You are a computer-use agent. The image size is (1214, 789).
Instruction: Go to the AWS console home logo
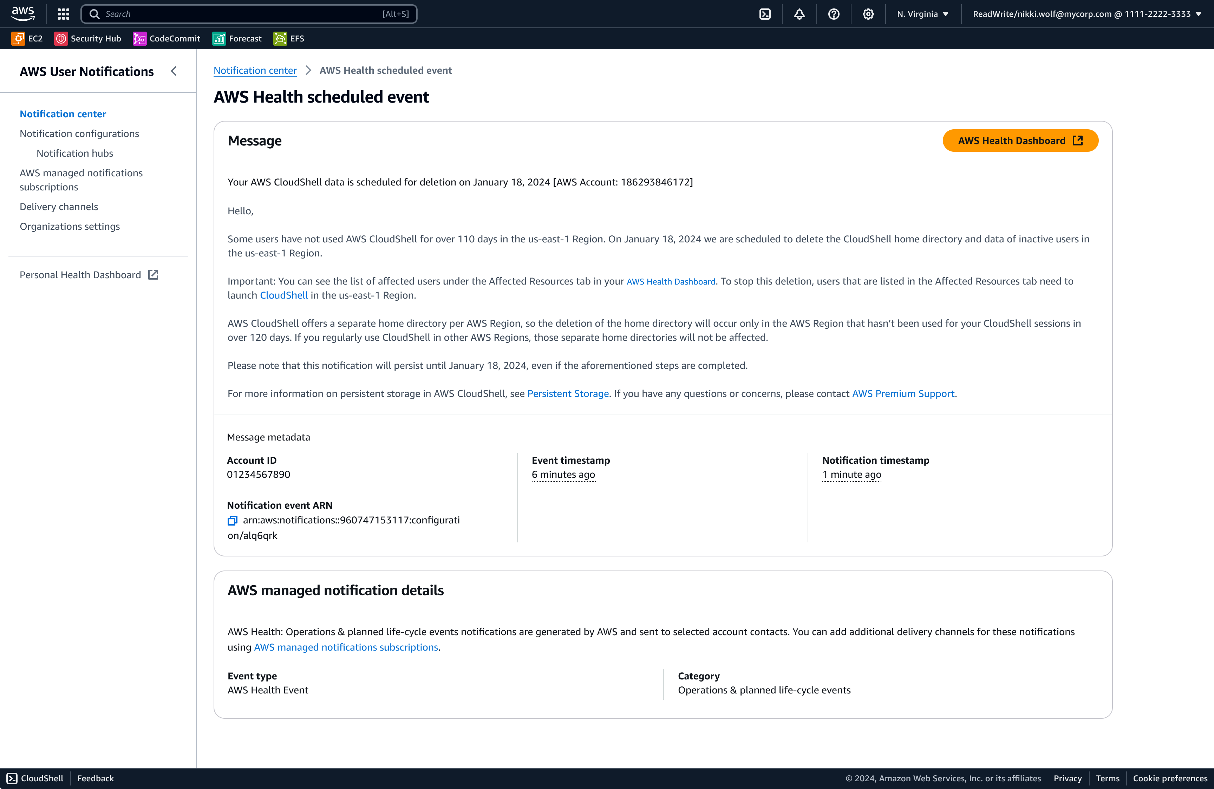(x=23, y=13)
